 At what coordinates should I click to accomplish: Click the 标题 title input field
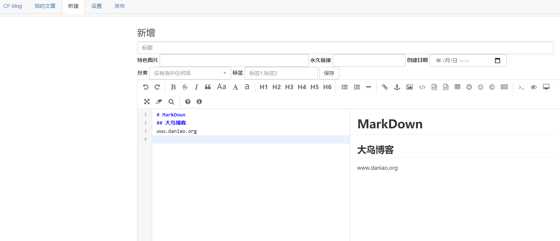[x=345, y=48]
